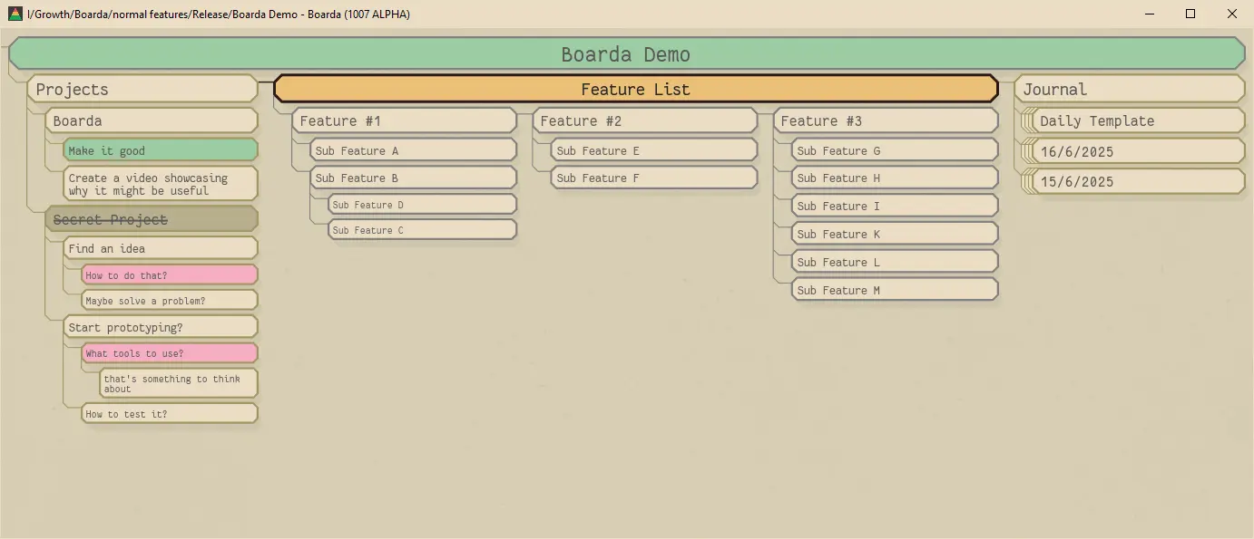The height and width of the screenshot is (539, 1254).
Task: Click the struck-through Secret Project node
Action: pos(152,219)
